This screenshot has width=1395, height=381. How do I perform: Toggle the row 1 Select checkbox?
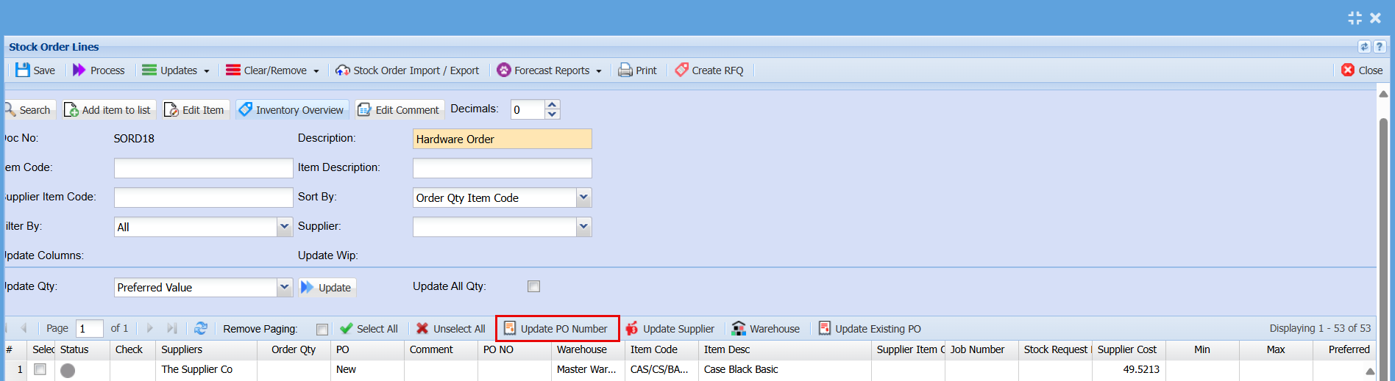[40, 369]
